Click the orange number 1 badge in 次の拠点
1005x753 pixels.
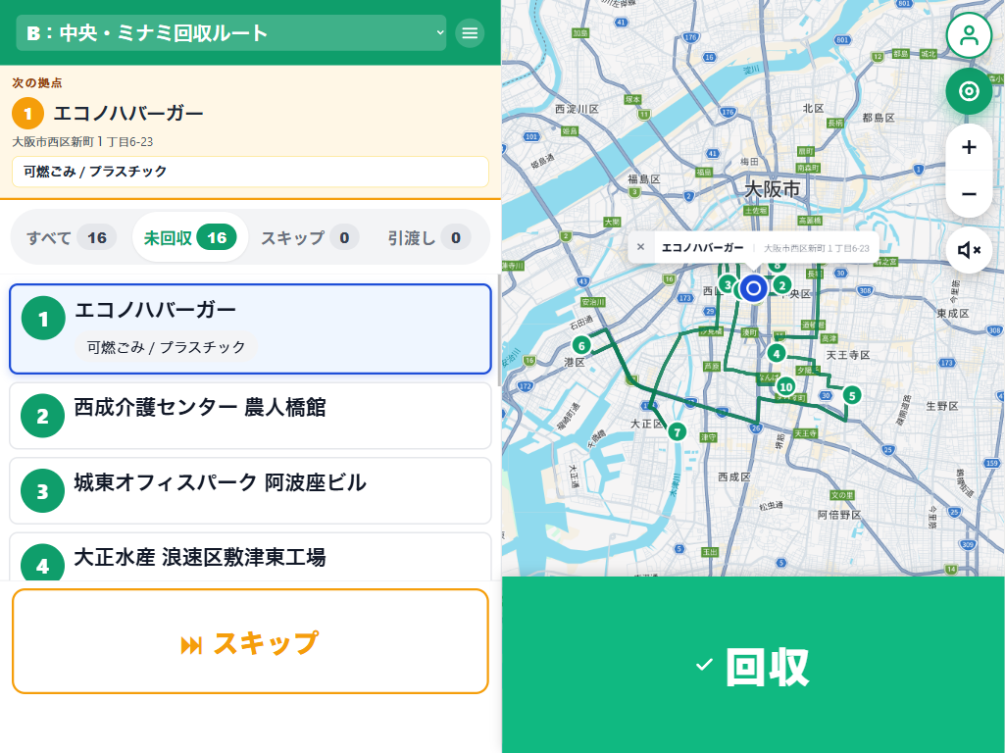pyautogui.click(x=27, y=114)
